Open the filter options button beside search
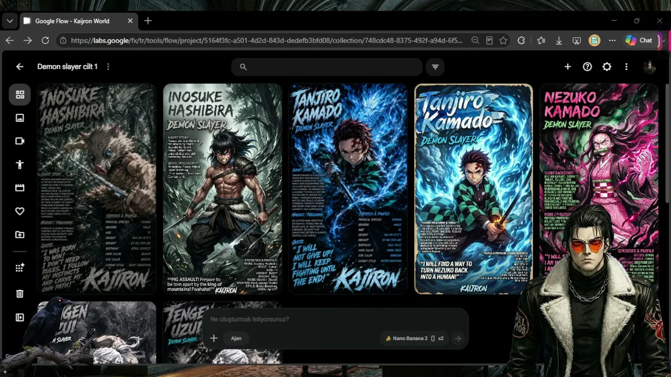This screenshot has width=671, height=377. [435, 66]
